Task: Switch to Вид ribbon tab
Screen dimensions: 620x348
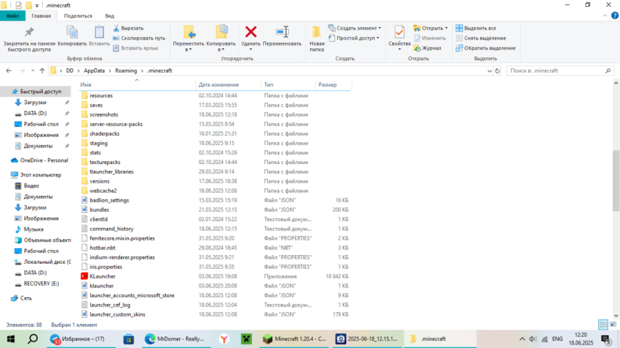Action: (110, 16)
